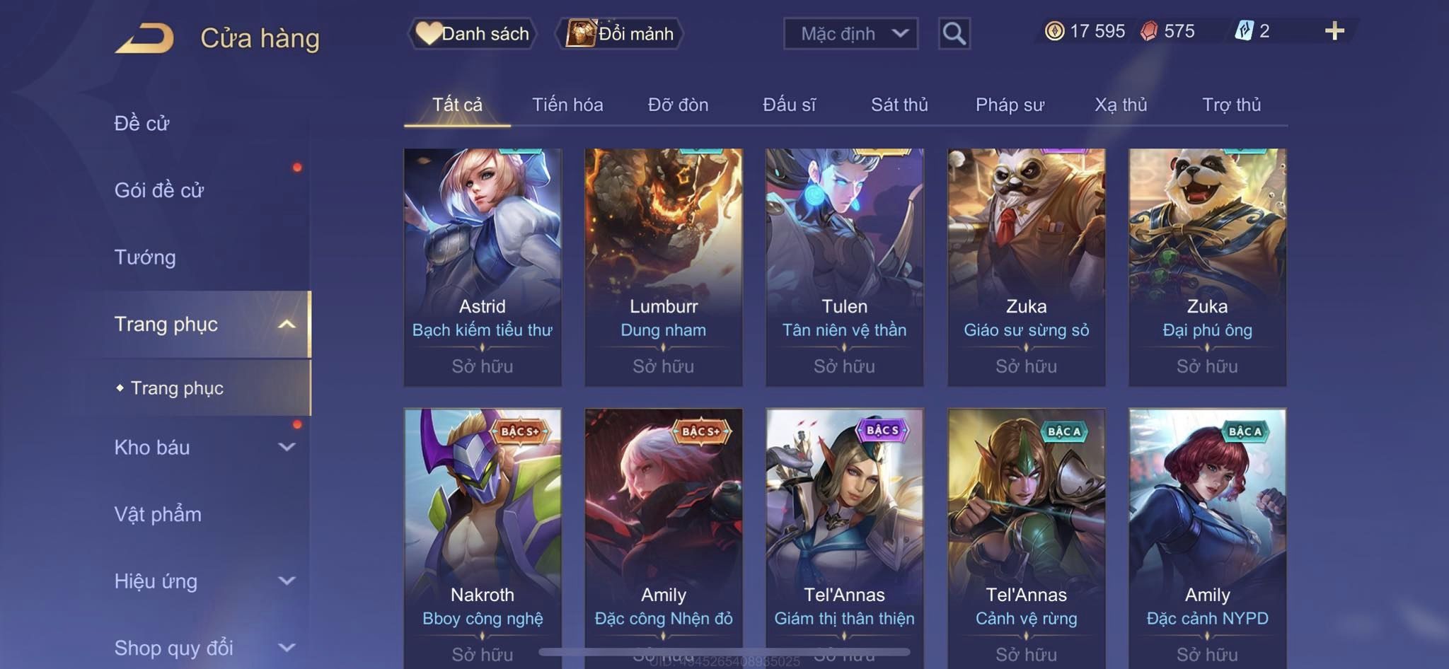
Task: Expand the Hiệu ứng sidebar section
Action: click(287, 581)
